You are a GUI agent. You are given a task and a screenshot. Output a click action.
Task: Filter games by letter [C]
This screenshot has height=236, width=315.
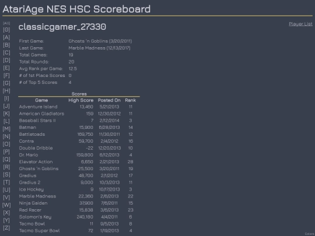pyautogui.click(x=6, y=52)
